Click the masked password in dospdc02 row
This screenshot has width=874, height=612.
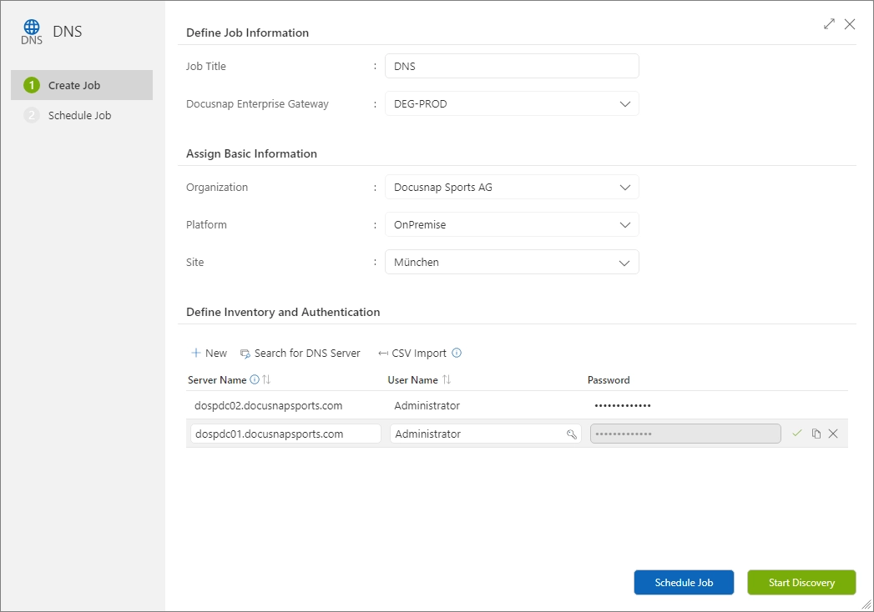pyautogui.click(x=623, y=405)
